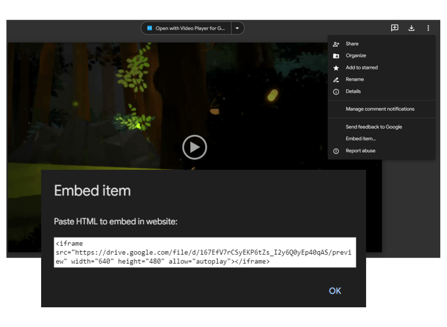Screen dimensions: 447x327
Task: Open the three-dot more actions menu
Action: pos(428,28)
